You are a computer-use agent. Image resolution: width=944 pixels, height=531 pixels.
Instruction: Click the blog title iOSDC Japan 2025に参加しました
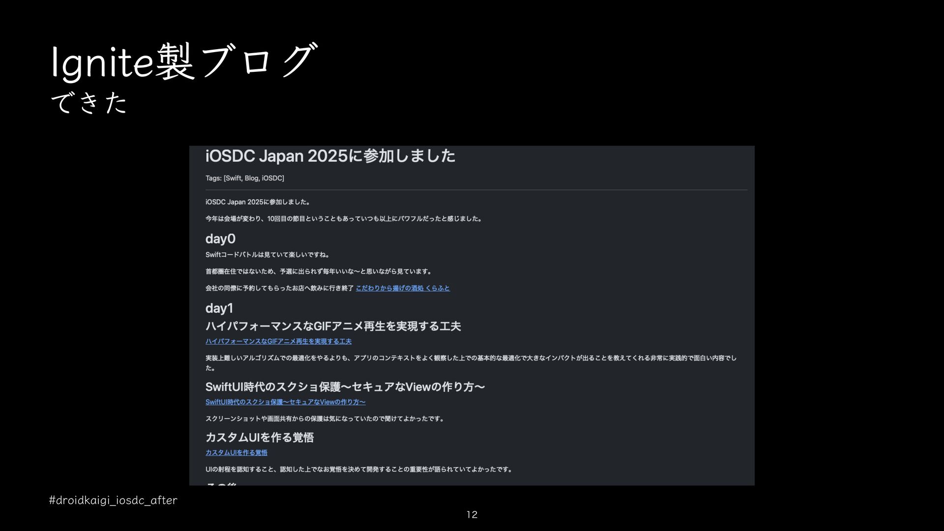pyautogui.click(x=330, y=156)
